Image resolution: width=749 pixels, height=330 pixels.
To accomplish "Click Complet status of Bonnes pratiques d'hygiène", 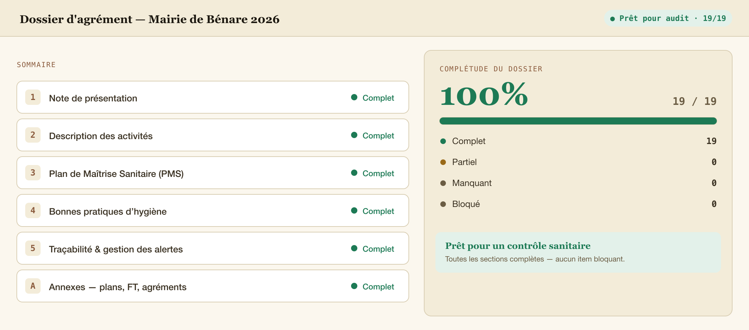I will click(372, 211).
